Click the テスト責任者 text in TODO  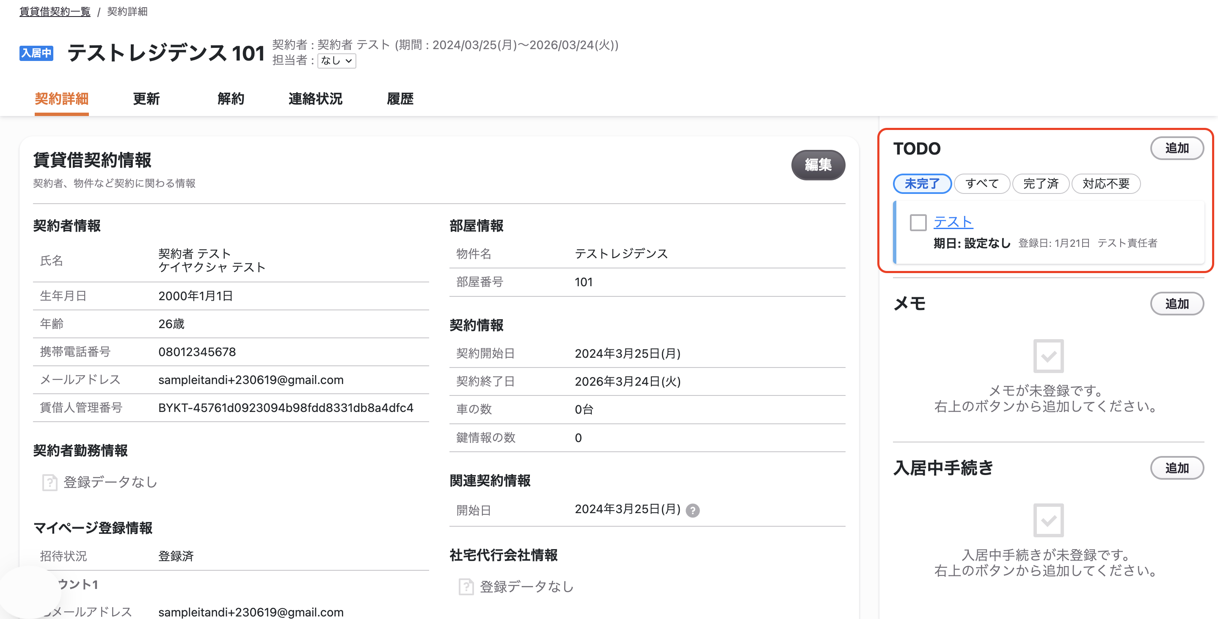pos(1127,243)
